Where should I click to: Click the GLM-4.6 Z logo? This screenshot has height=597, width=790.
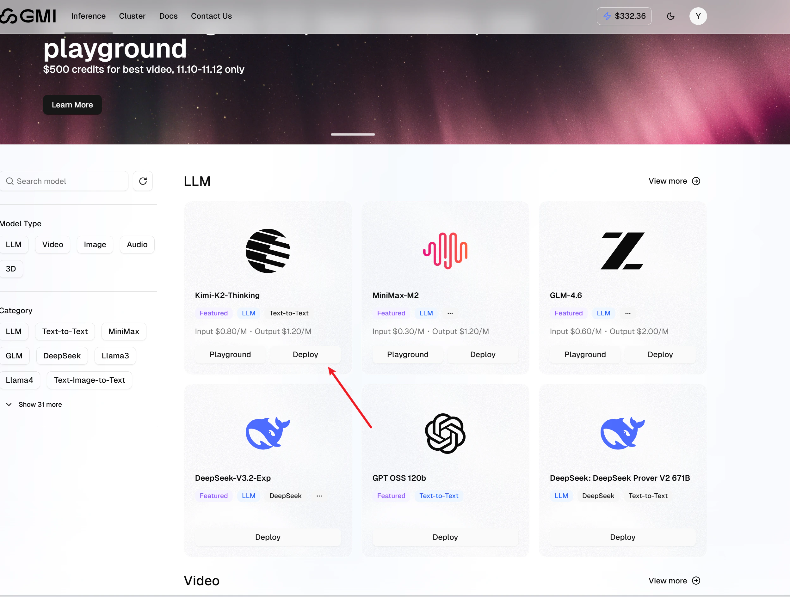622,251
